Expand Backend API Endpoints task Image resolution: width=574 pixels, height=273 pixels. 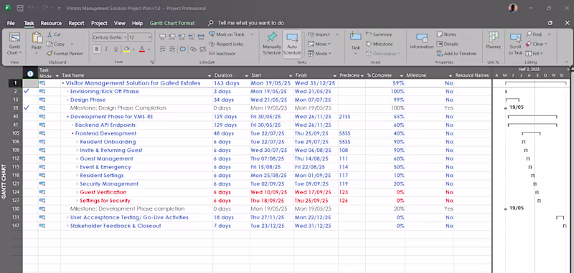pos(72,125)
